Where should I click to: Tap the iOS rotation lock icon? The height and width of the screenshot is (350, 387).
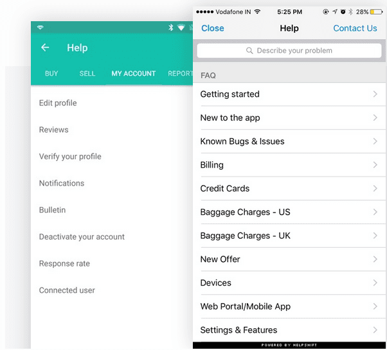coord(325,12)
